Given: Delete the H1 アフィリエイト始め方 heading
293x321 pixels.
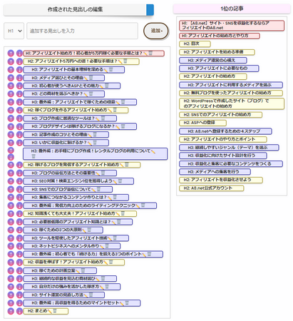Looking at the screenshot, I should (150, 53).
